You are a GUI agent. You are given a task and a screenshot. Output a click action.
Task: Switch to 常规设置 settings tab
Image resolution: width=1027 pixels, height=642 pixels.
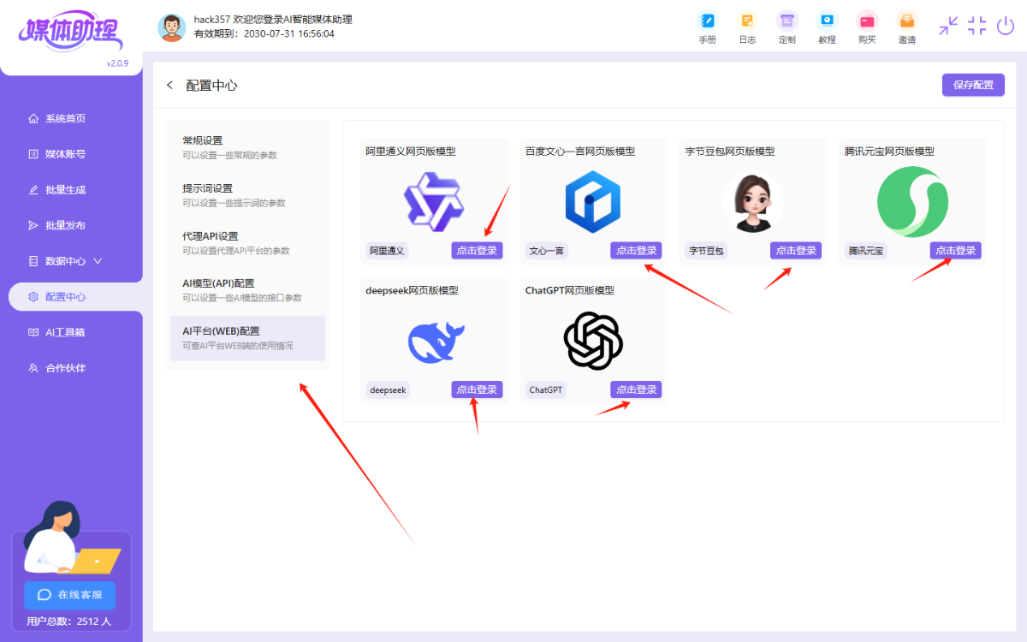(247, 147)
